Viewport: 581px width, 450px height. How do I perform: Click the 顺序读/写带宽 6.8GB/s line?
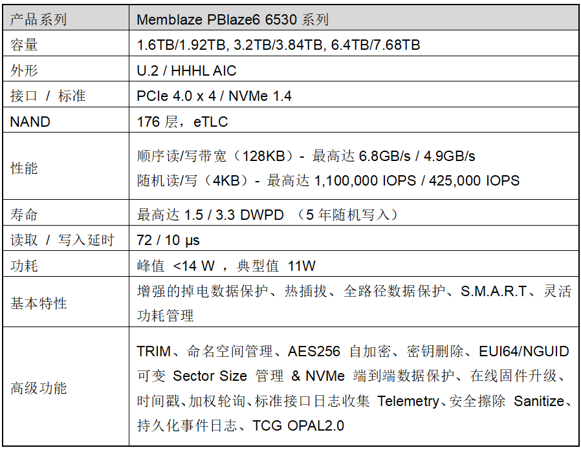pos(306,156)
